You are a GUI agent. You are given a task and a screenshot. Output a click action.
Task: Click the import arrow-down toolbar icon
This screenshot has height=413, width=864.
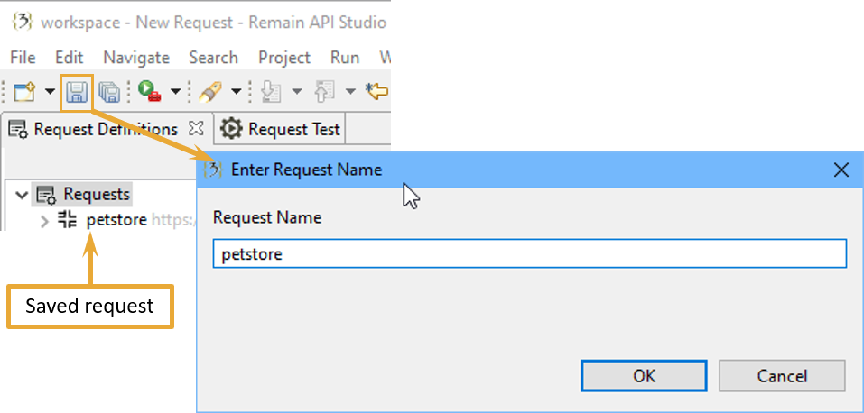[271, 91]
